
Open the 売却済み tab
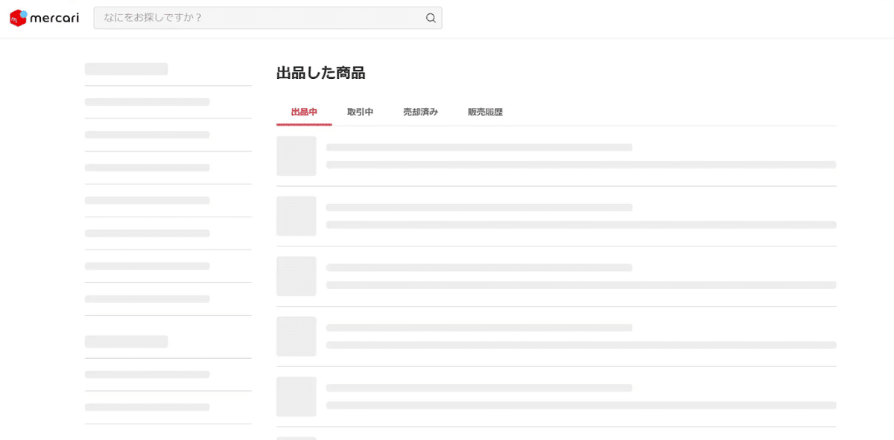click(x=420, y=112)
